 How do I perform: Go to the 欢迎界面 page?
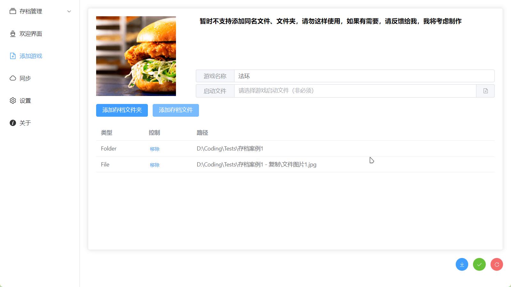31,34
